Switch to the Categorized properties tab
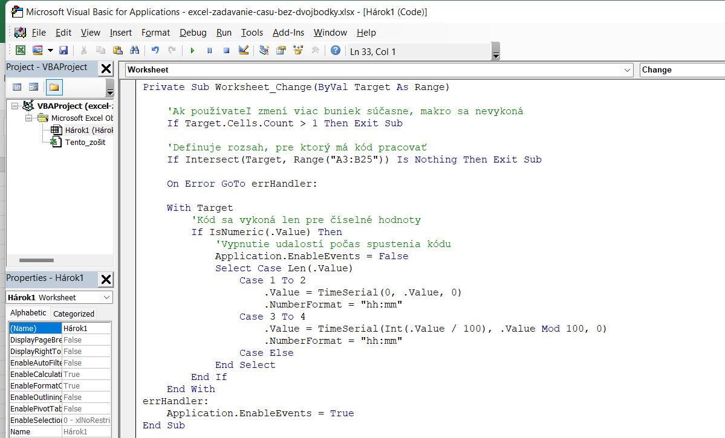This screenshot has width=725, height=438. click(74, 314)
